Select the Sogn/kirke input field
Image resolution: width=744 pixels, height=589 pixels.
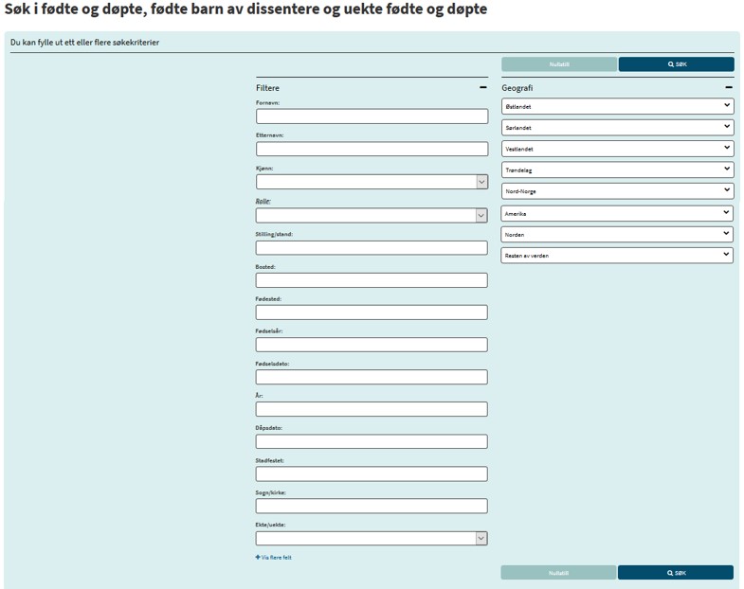pyautogui.click(x=372, y=506)
